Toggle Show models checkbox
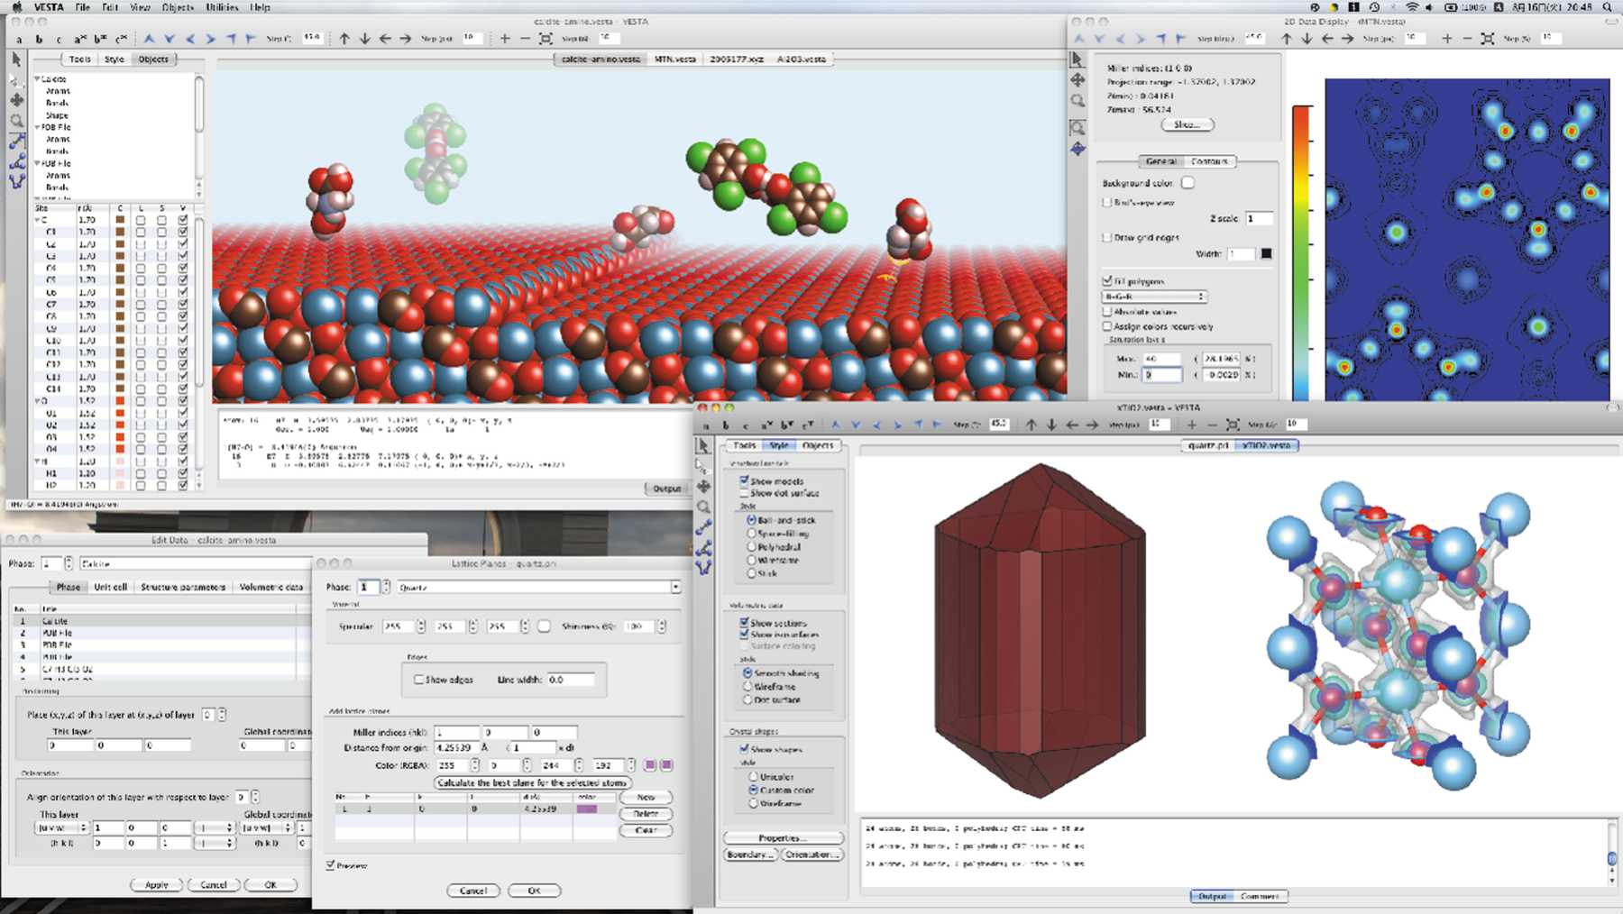The image size is (1623, 914). click(744, 480)
